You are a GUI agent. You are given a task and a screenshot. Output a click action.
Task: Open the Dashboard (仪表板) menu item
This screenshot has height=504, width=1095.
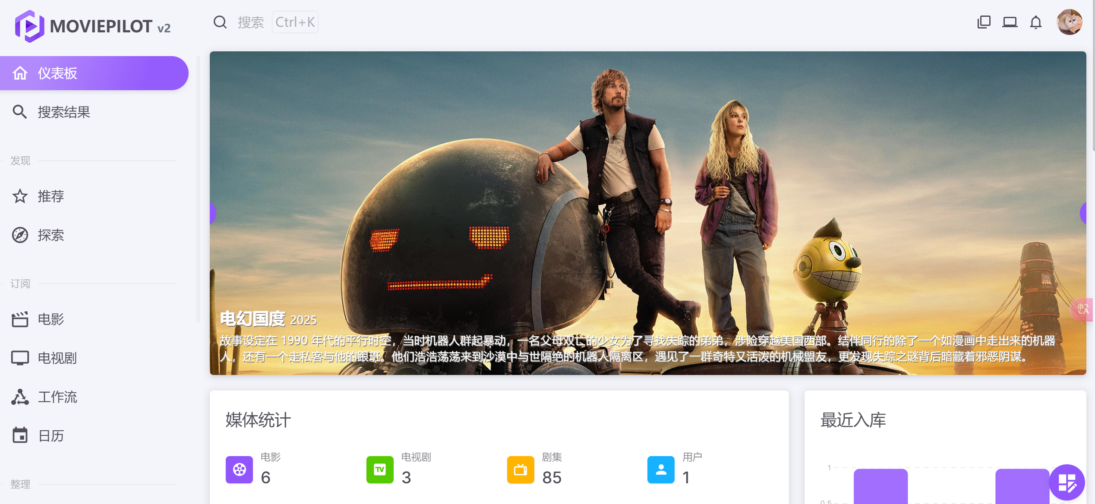[94, 73]
